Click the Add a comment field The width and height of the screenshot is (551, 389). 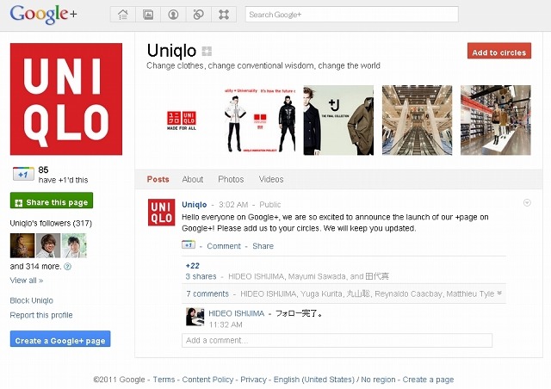click(337, 340)
